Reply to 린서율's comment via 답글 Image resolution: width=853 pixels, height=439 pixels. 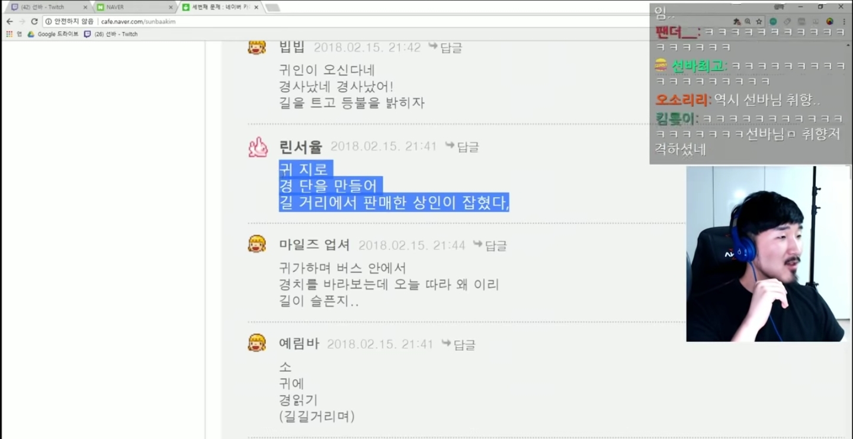(462, 146)
